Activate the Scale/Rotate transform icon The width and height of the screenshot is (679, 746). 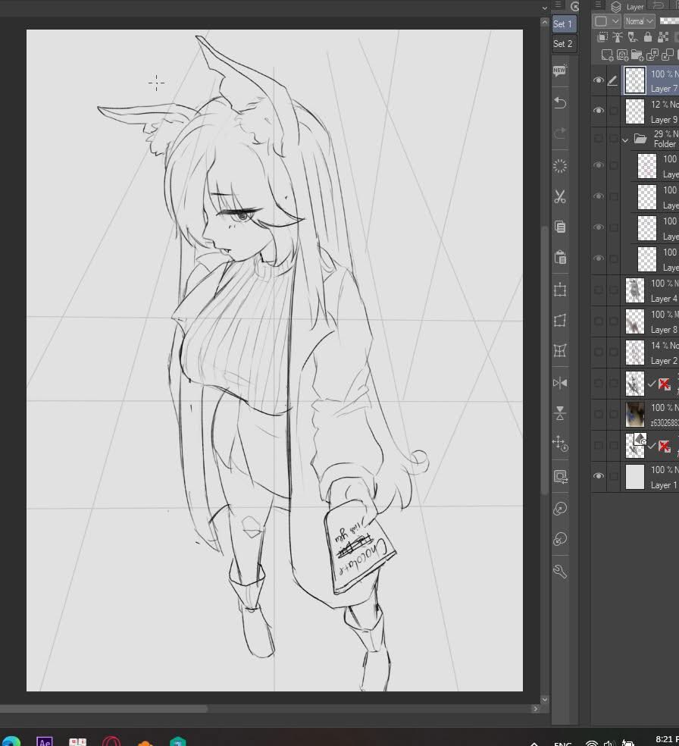(x=560, y=290)
